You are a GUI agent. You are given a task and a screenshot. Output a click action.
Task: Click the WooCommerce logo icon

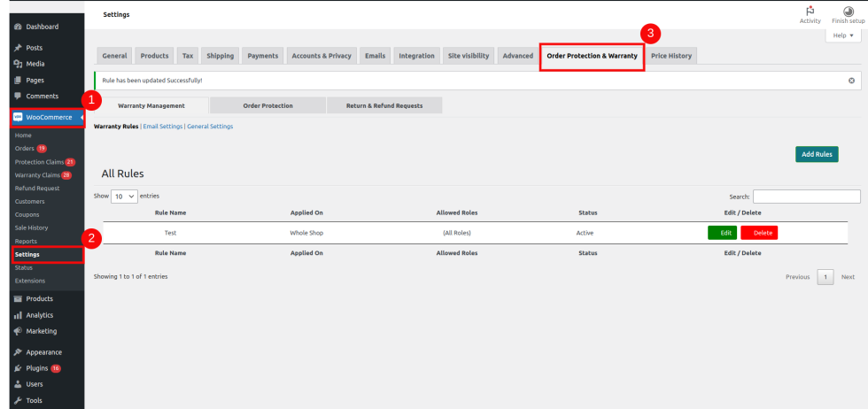pyautogui.click(x=18, y=118)
